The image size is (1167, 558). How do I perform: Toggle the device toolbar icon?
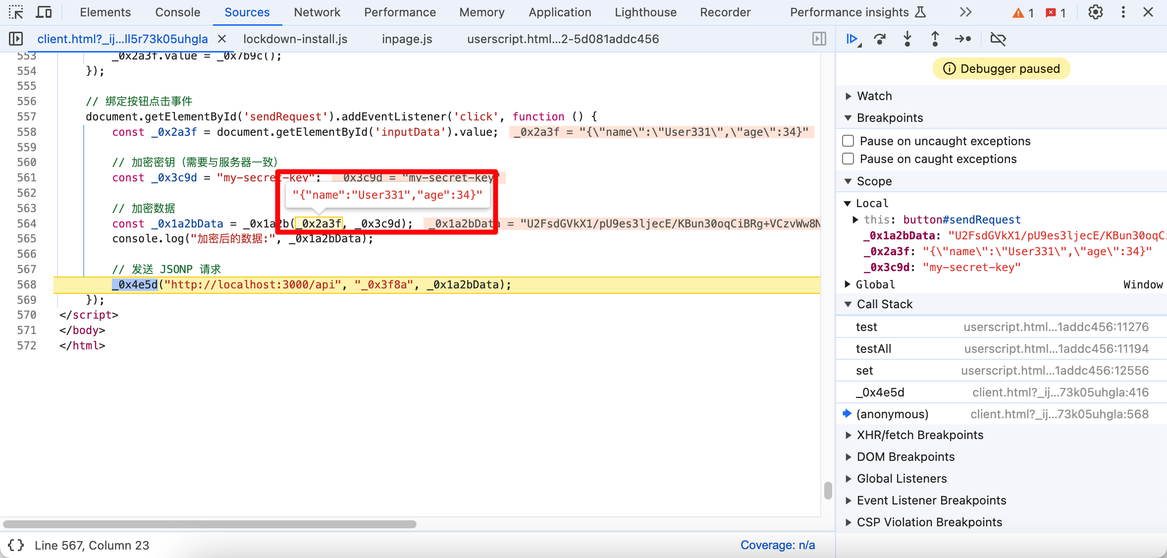pyautogui.click(x=44, y=12)
